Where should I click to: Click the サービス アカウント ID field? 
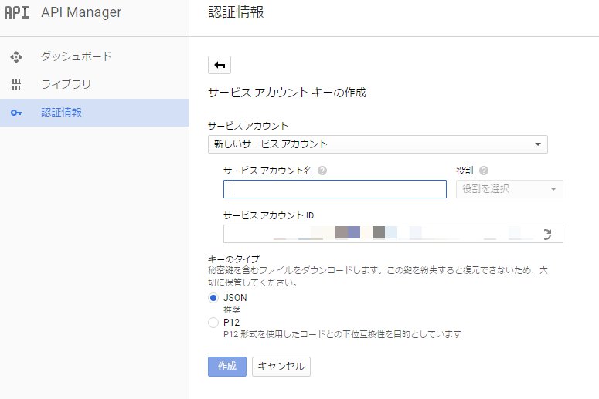pos(393,234)
